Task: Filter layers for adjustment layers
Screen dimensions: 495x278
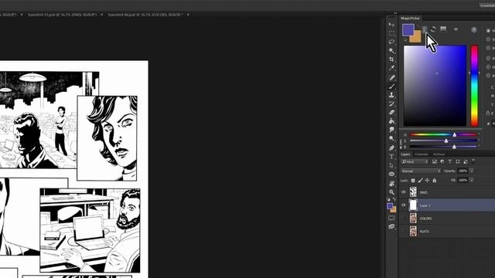Action: [442, 161]
